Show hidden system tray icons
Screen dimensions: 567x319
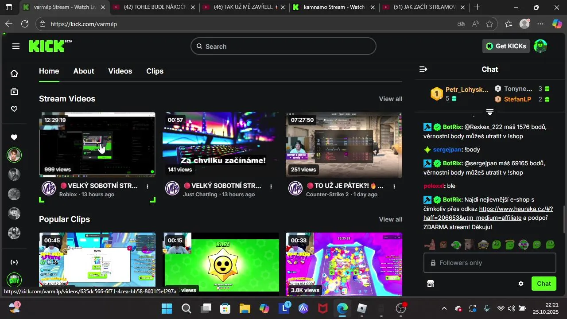click(x=444, y=308)
